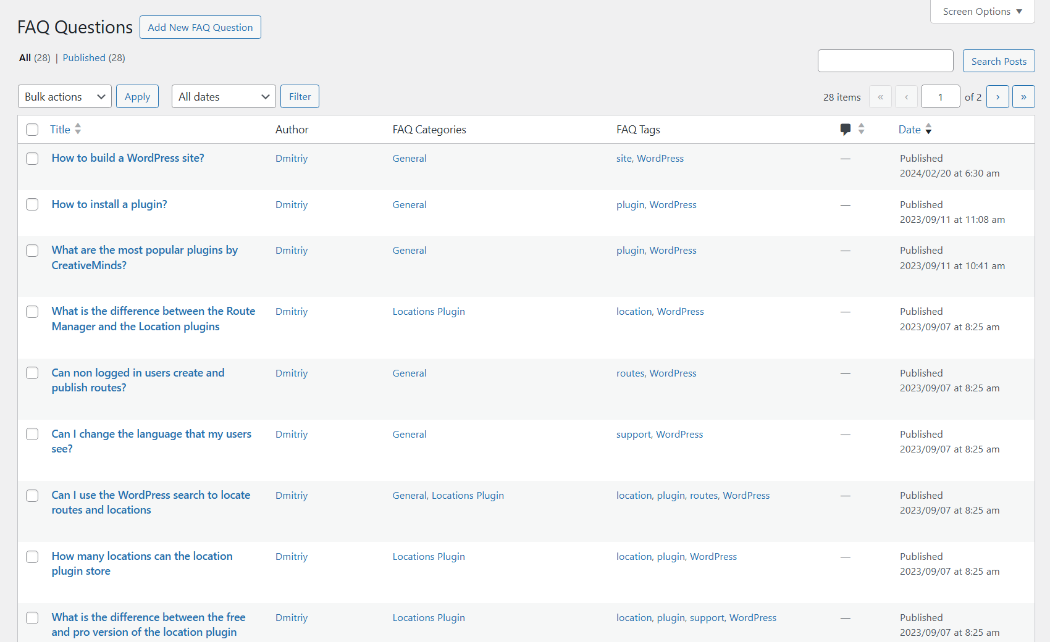
Task: Click the Date column sort arrow
Action: pos(928,129)
